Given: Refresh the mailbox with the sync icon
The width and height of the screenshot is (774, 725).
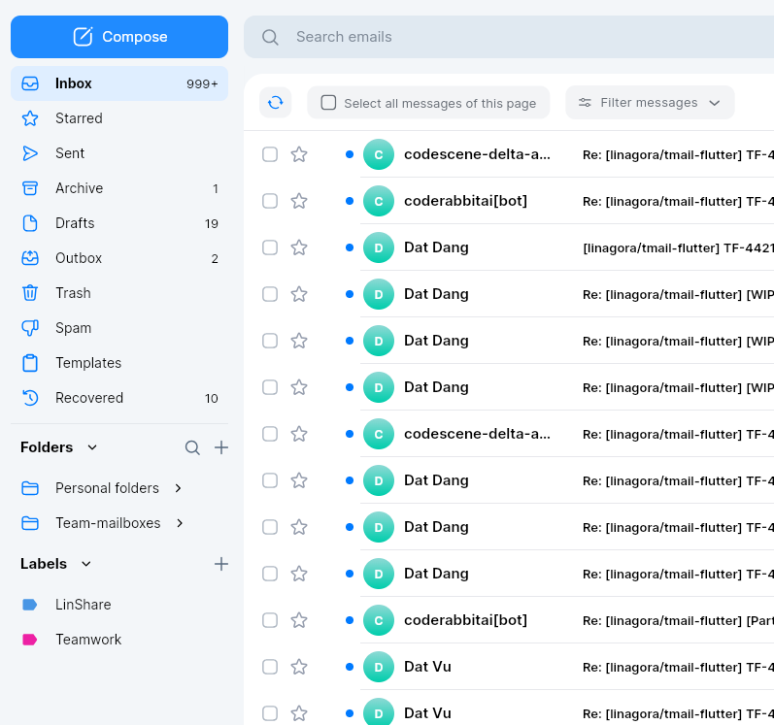Looking at the screenshot, I should pyautogui.click(x=276, y=103).
